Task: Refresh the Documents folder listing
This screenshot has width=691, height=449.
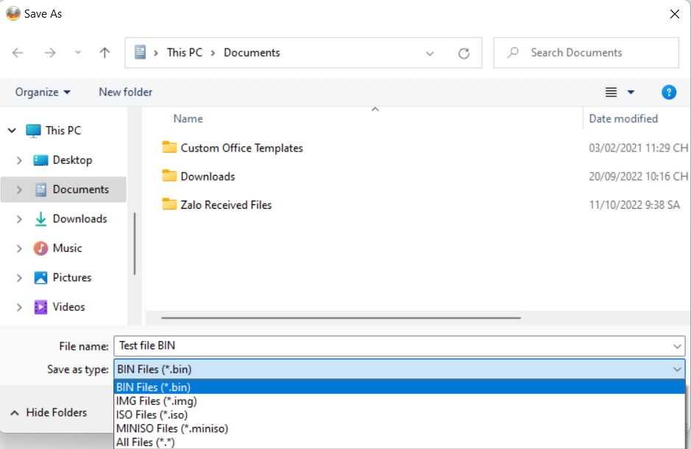Action: [464, 53]
